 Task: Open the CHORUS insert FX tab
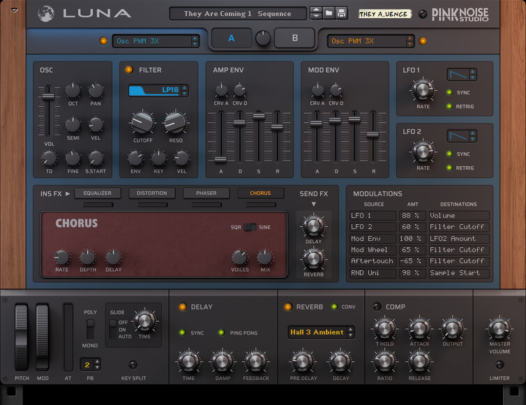260,193
